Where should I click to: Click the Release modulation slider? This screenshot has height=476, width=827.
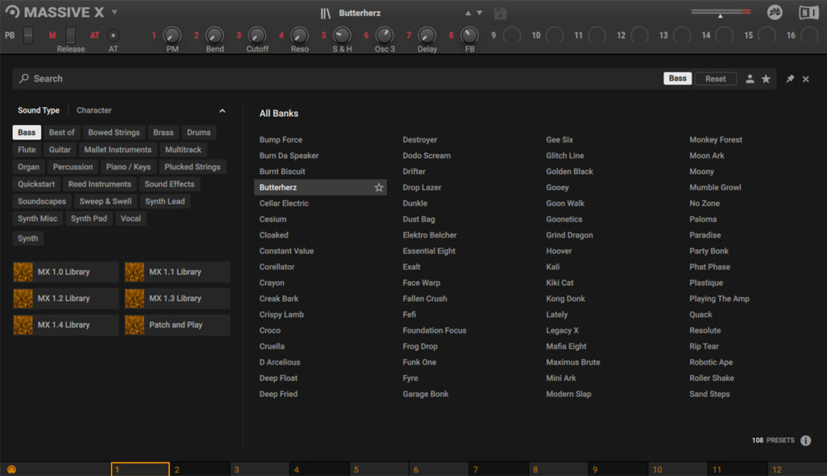point(70,35)
